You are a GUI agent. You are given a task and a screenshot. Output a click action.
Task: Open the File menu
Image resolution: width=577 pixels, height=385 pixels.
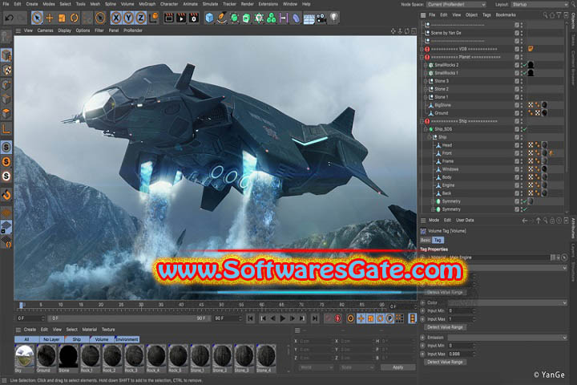pyautogui.click(x=6, y=4)
